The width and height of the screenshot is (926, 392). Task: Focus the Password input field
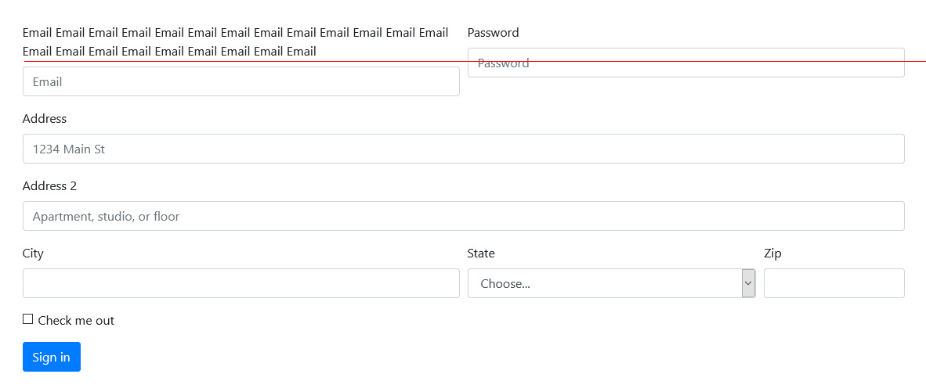686,63
